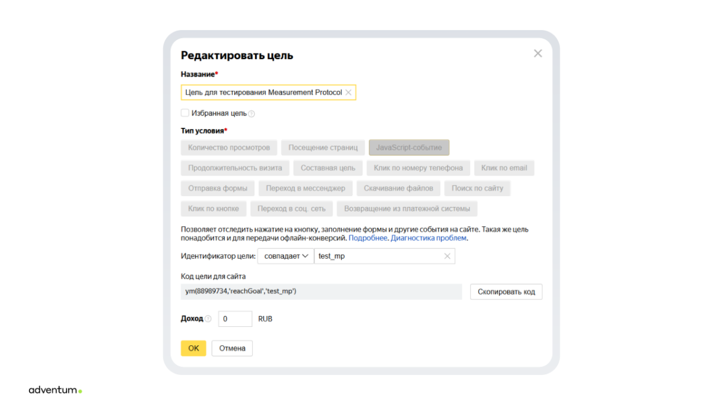Viewport: 723px width, 405px height.
Task: Open the совпадает condition dropdown
Action: click(285, 256)
